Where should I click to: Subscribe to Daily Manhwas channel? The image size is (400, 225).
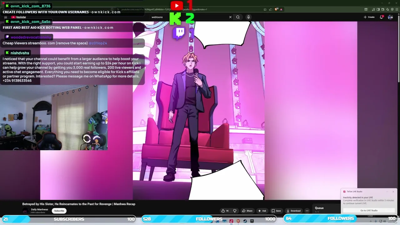click(59, 211)
